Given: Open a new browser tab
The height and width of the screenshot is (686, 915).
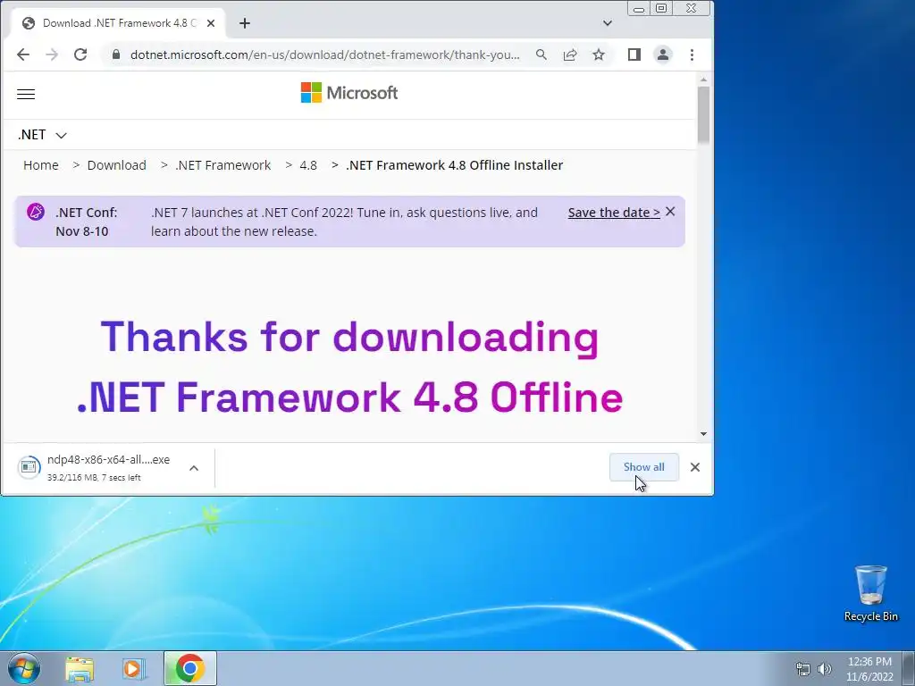Looking at the screenshot, I should pyautogui.click(x=245, y=23).
